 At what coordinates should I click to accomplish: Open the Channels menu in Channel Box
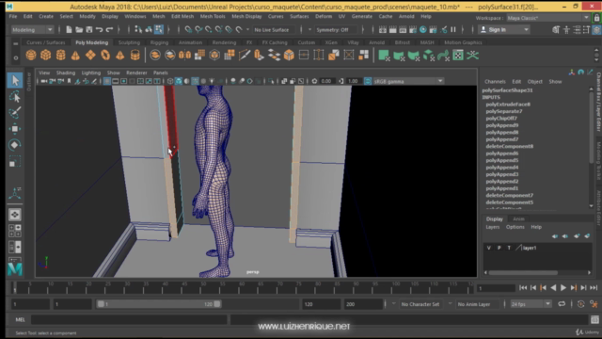click(495, 82)
